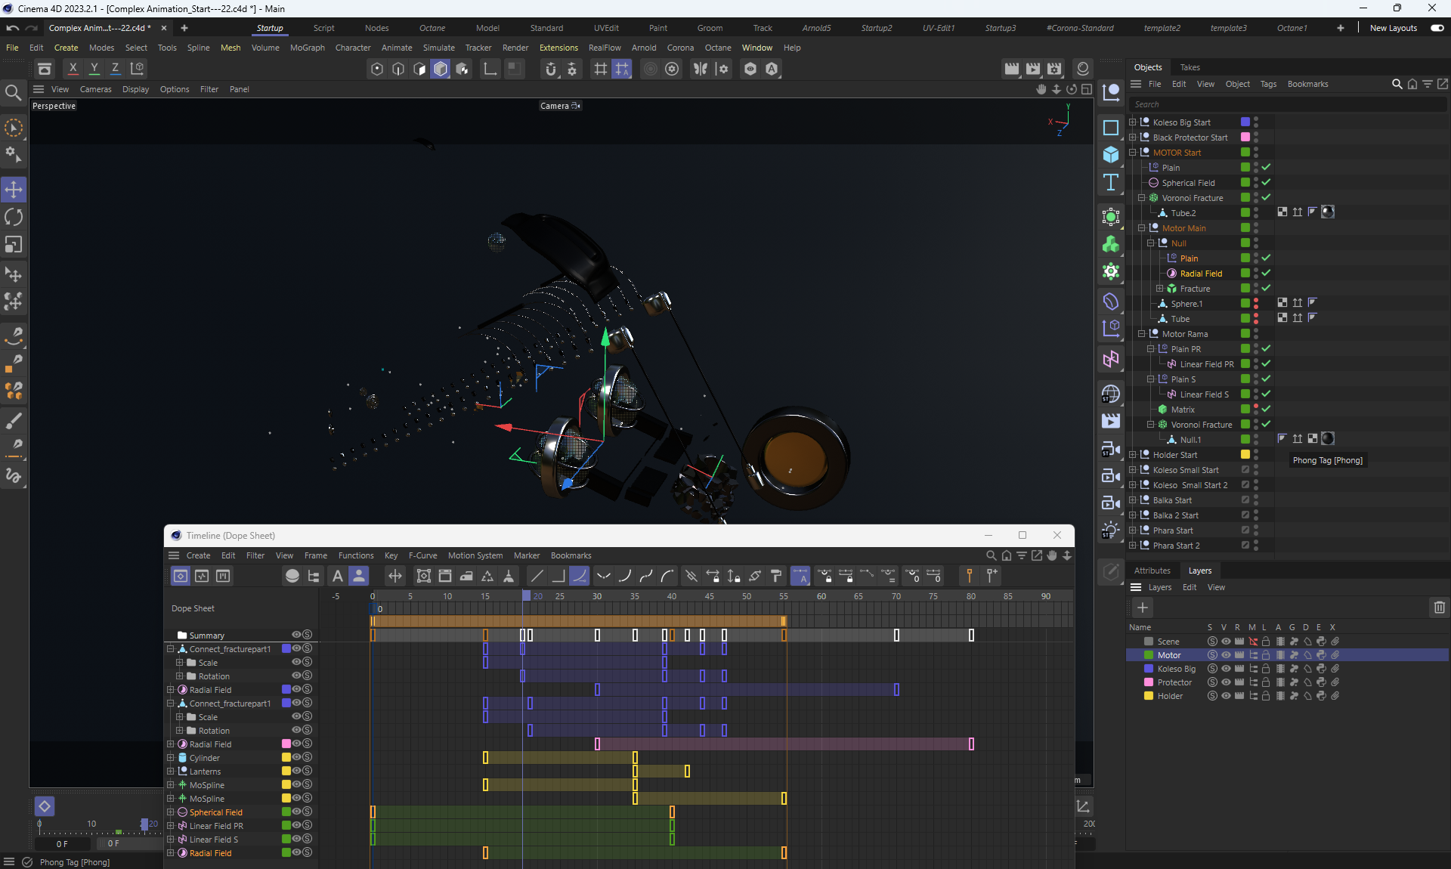The width and height of the screenshot is (1451, 869).
Task: Expand the Cylinder track in the timeline
Action: (x=171, y=758)
